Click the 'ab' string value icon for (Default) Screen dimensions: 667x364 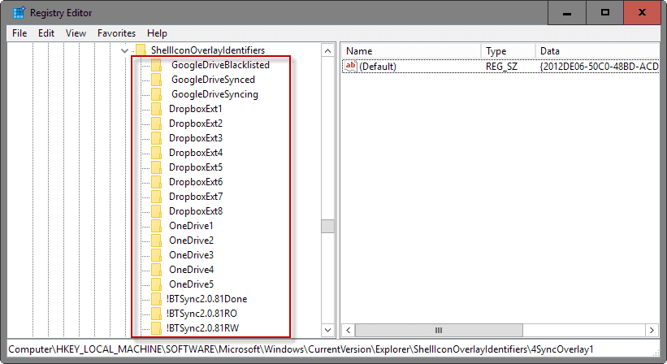point(350,67)
